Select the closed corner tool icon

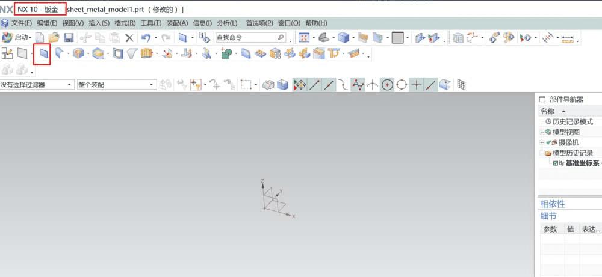[x=78, y=53]
